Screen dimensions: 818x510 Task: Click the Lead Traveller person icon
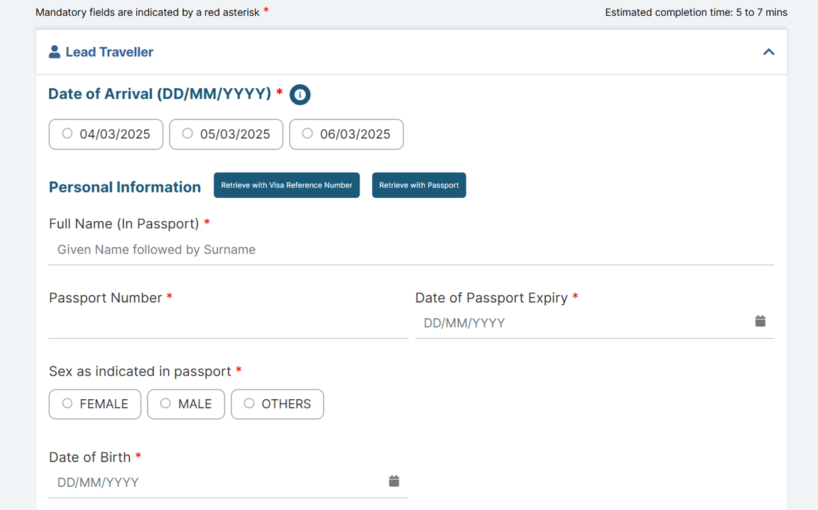(x=54, y=52)
